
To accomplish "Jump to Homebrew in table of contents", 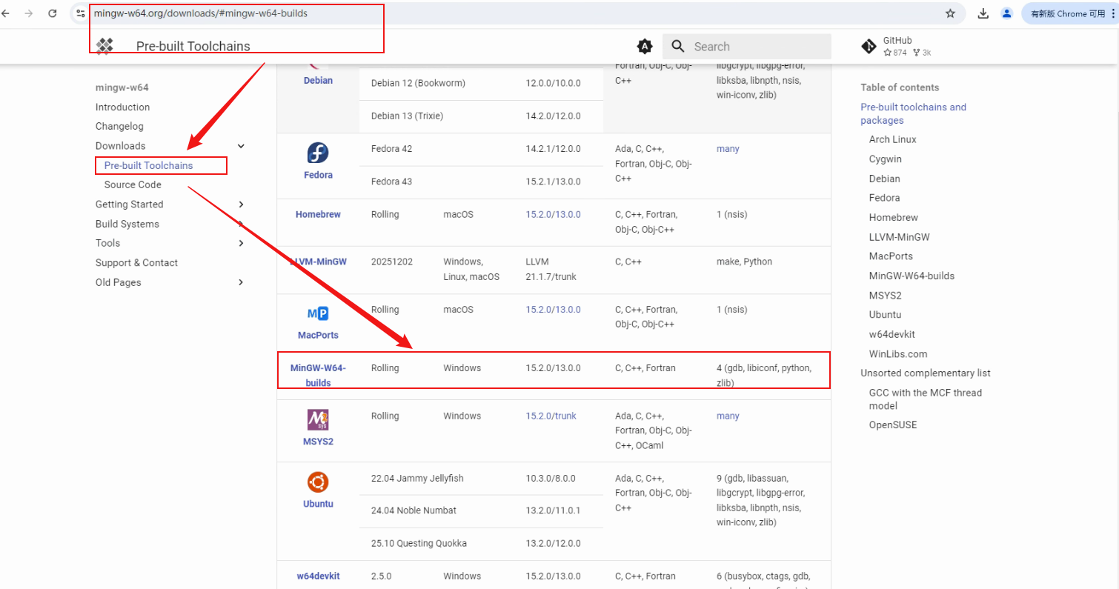I will pos(893,218).
